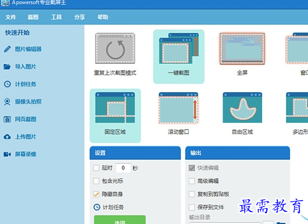
Task: Click the clock icon beside 计划任务 in 设置
Action: (x=97, y=207)
